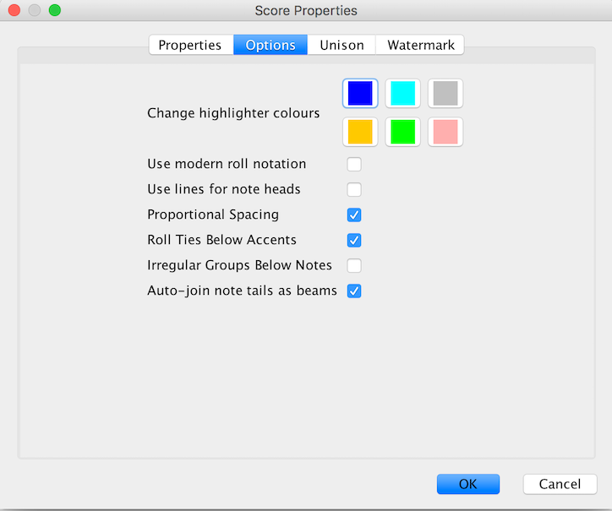612x511 pixels.
Task: Select the green highlighter colour swatch
Action: click(403, 132)
